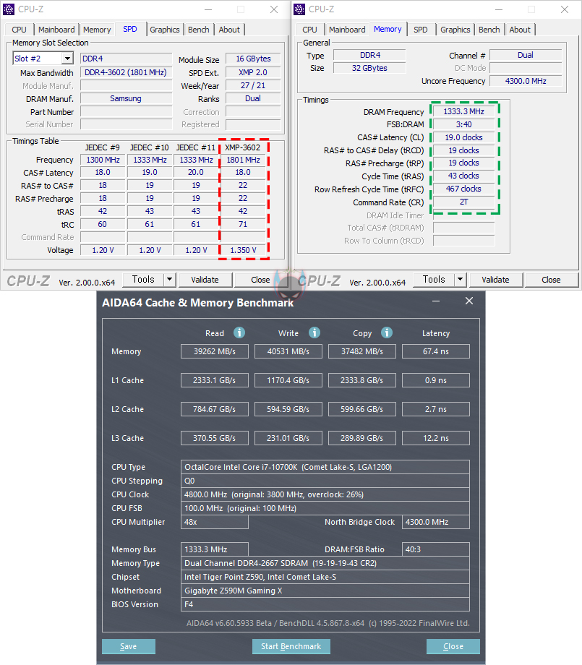Click CPU-Z app icon in left window title

(x=9, y=9)
